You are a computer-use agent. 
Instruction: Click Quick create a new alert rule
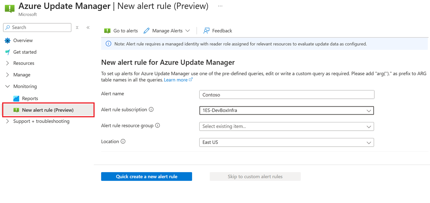pyautogui.click(x=146, y=176)
